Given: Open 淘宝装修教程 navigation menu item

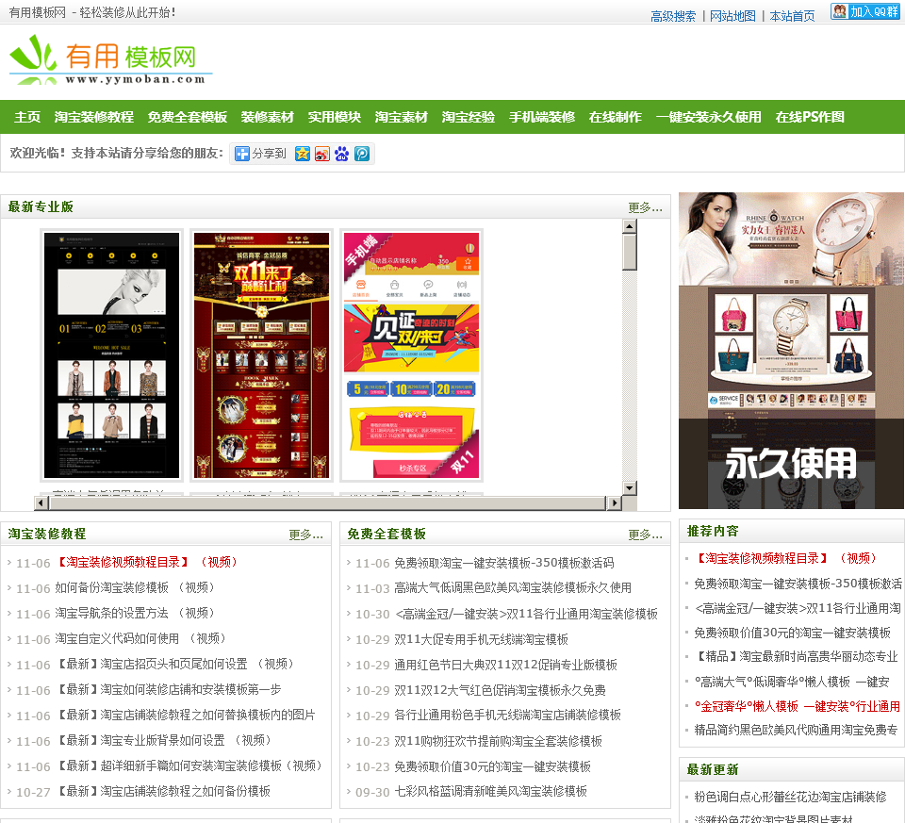Looking at the screenshot, I should point(94,117).
